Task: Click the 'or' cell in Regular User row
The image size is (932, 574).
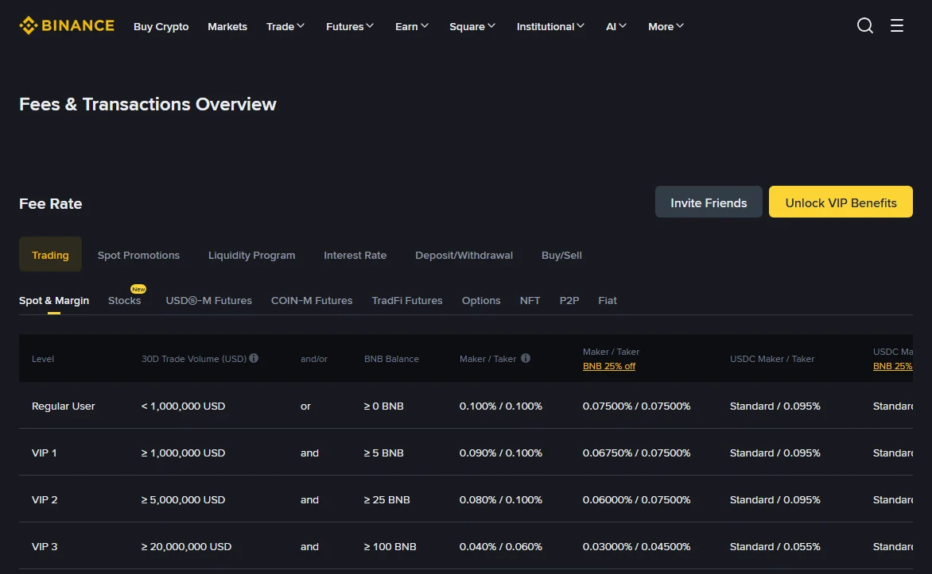Action: pyautogui.click(x=305, y=406)
